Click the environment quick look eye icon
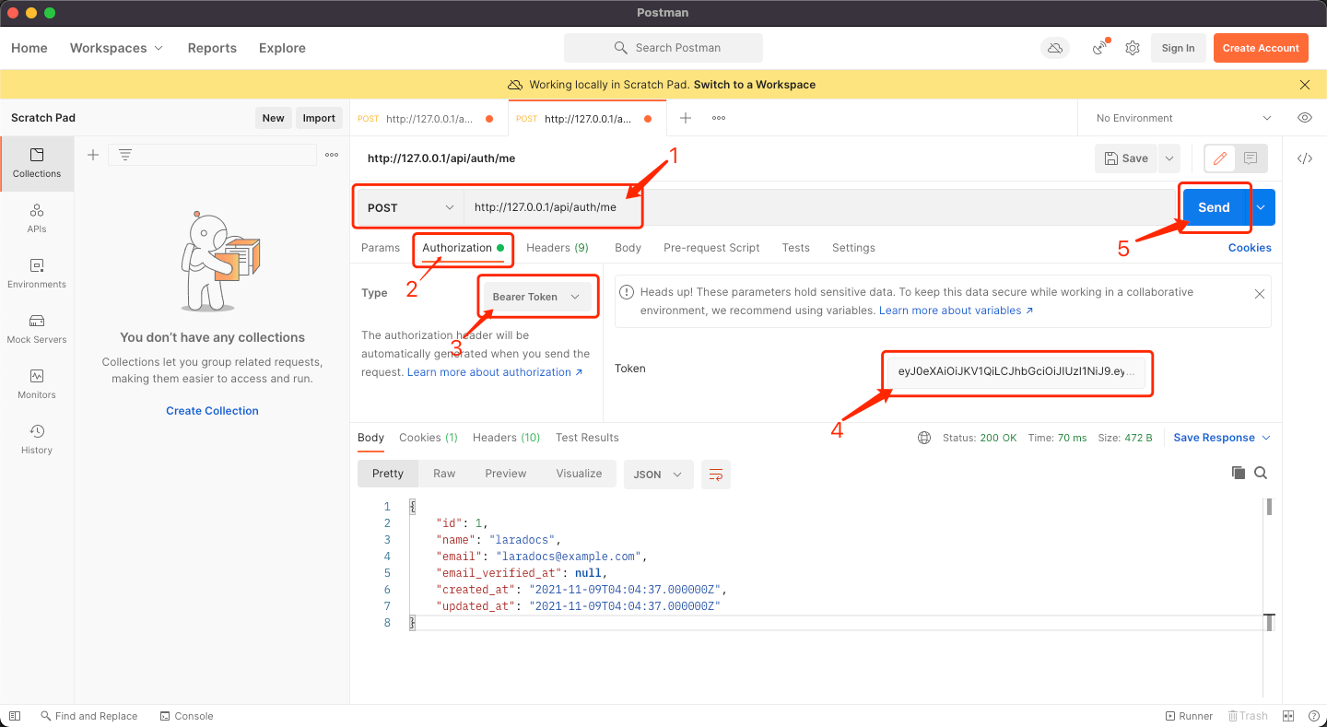1327x727 pixels. click(x=1305, y=118)
